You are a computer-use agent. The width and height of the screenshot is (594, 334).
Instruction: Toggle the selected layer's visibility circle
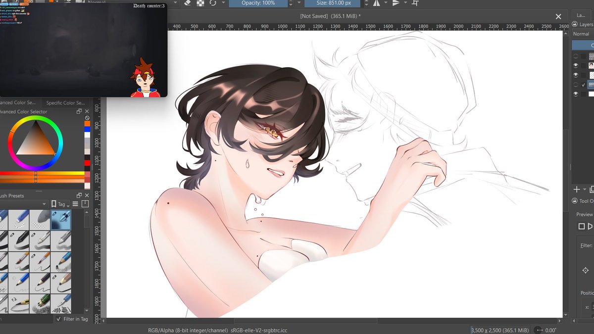click(x=575, y=85)
